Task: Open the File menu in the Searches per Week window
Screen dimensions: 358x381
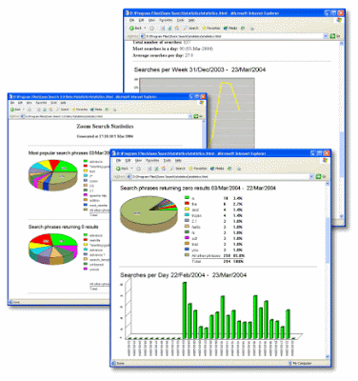Action: tap(131, 20)
